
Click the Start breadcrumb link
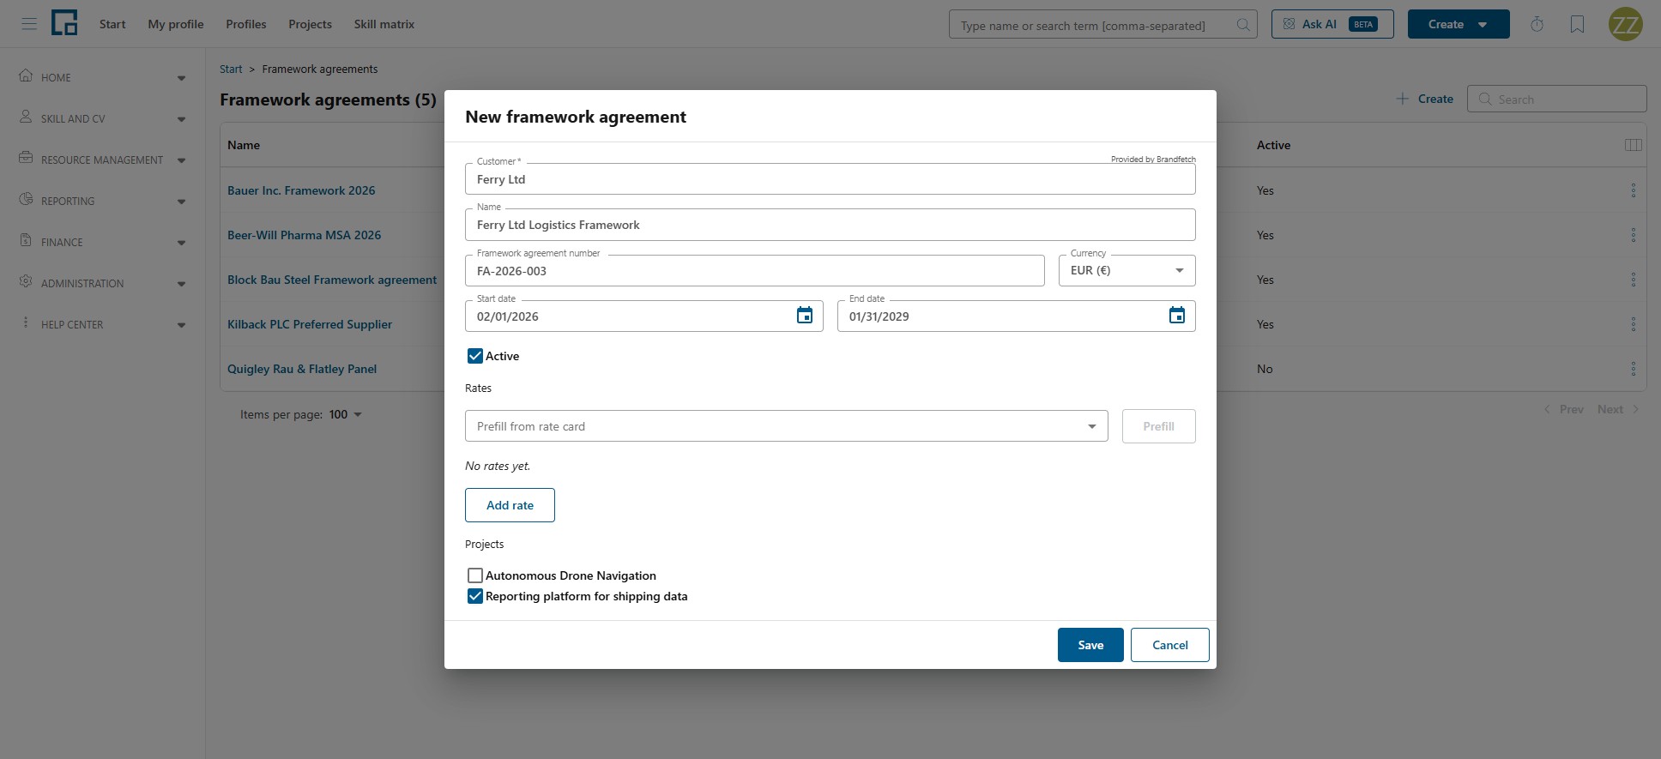(x=231, y=69)
